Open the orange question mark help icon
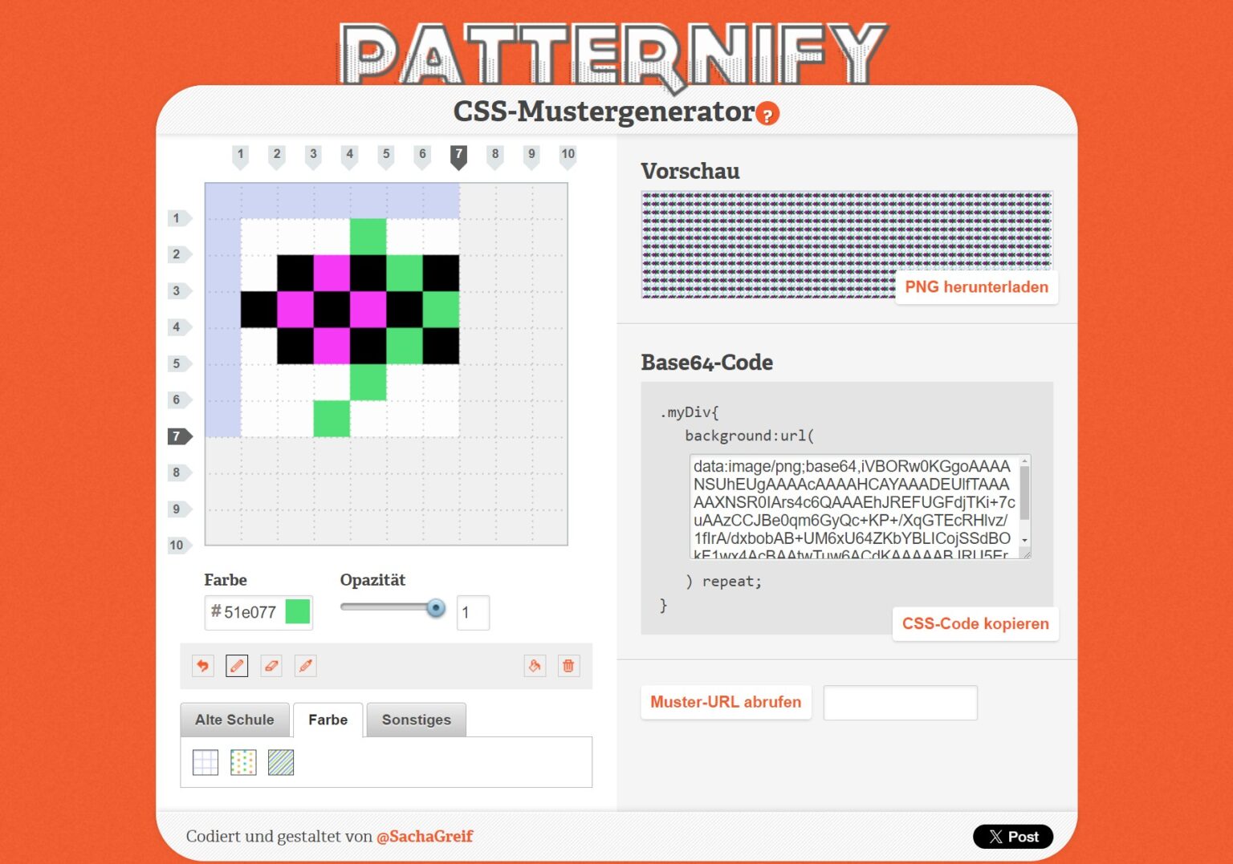The image size is (1233, 864). [x=768, y=115]
